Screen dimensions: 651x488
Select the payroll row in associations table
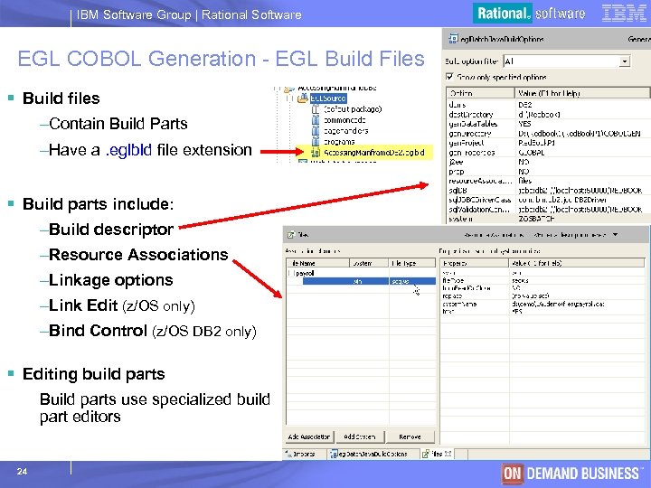[x=361, y=273]
